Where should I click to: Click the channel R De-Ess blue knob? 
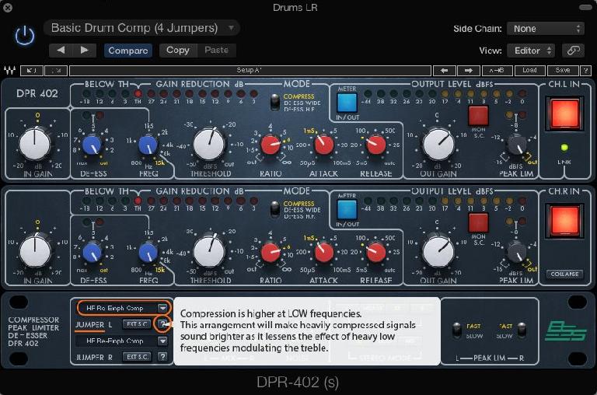(x=92, y=253)
